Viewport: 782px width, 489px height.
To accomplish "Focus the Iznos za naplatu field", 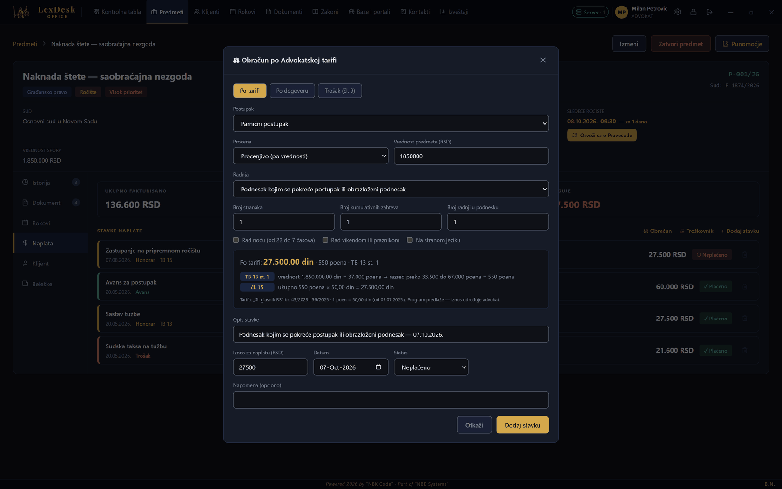I will [x=270, y=367].
